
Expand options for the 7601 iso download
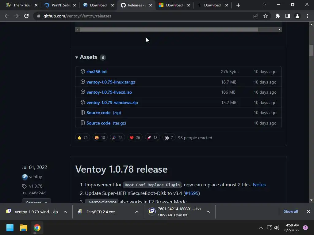tap(208, 212)
